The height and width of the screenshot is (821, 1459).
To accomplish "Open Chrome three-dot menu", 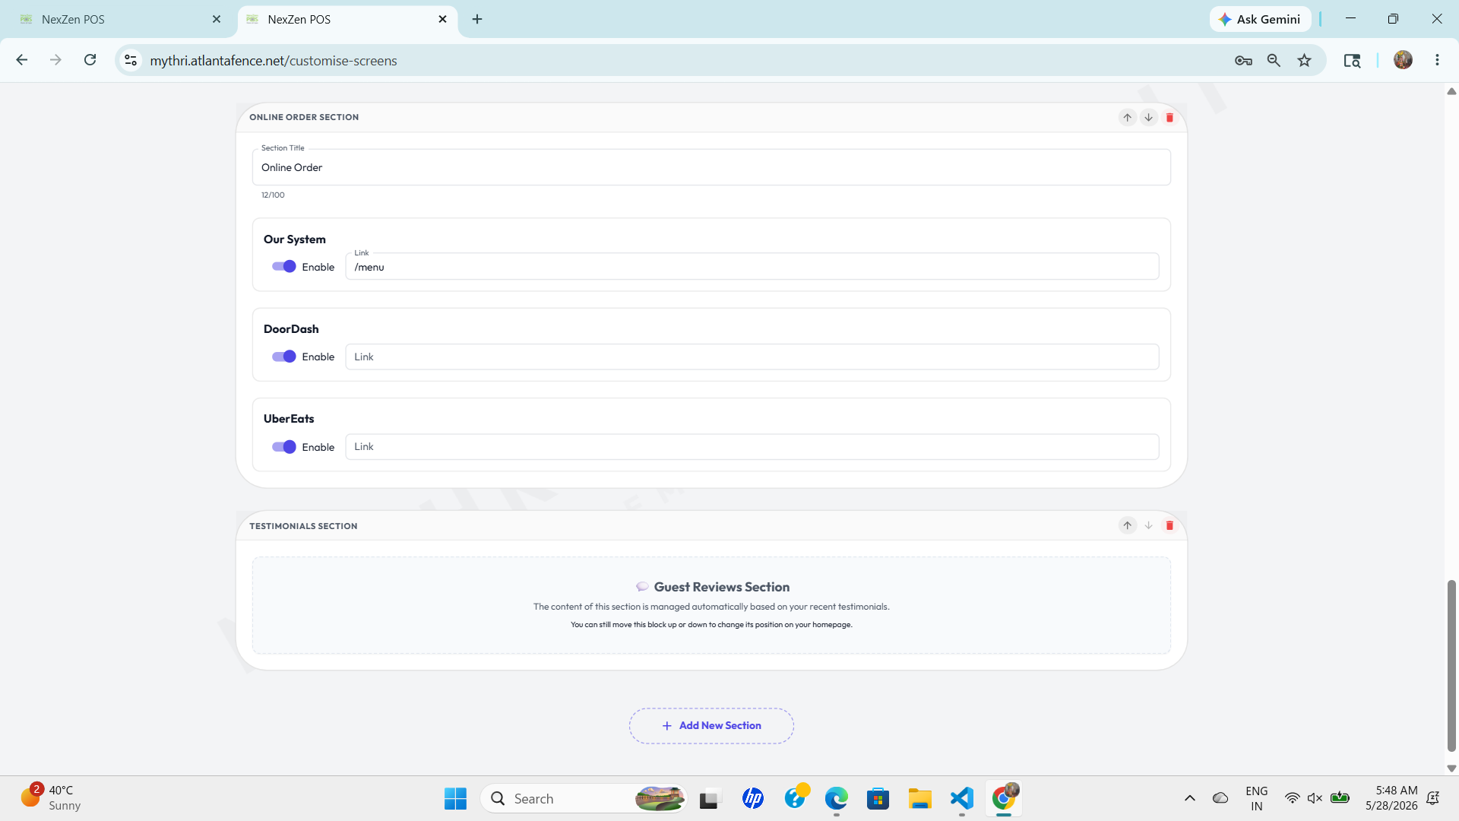I will pyautogui.click(x=1437, y=60).
